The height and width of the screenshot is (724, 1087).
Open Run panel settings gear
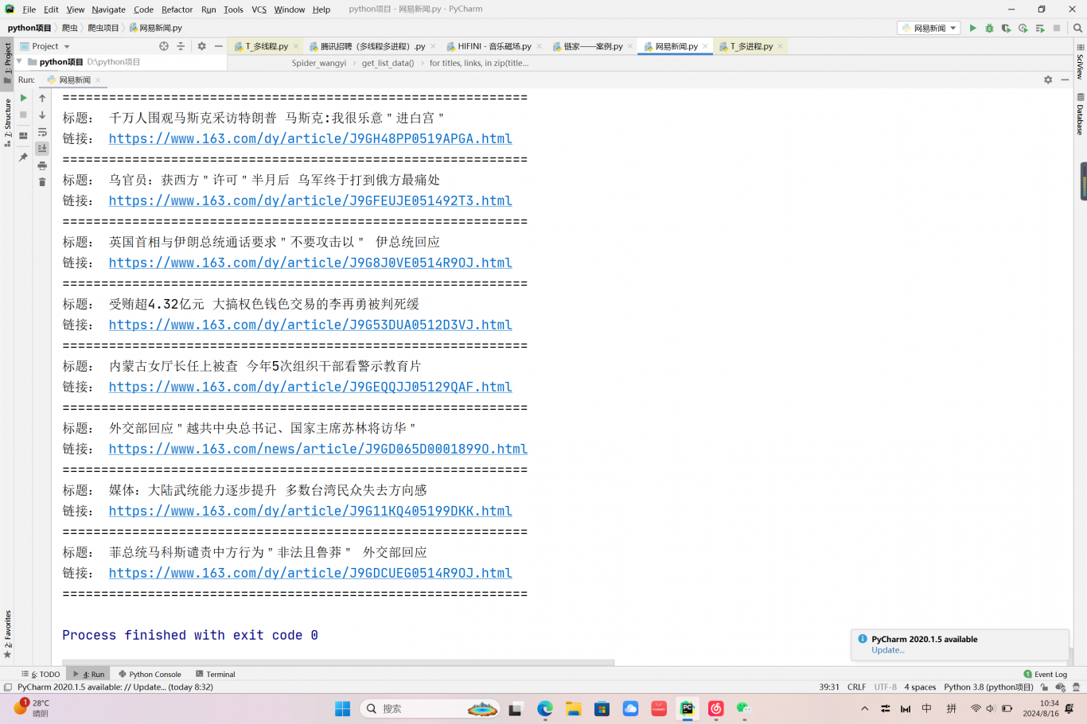1048,80
